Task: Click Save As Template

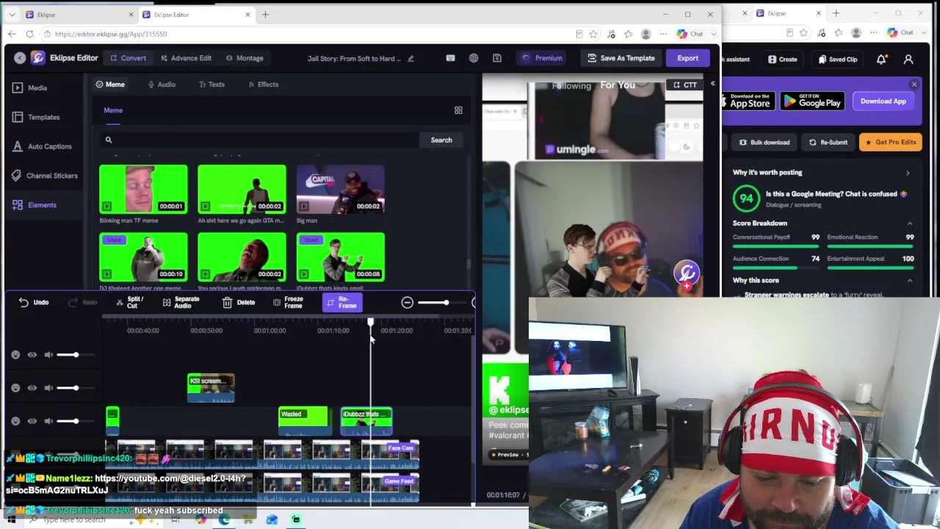Action: click(621, 58)
